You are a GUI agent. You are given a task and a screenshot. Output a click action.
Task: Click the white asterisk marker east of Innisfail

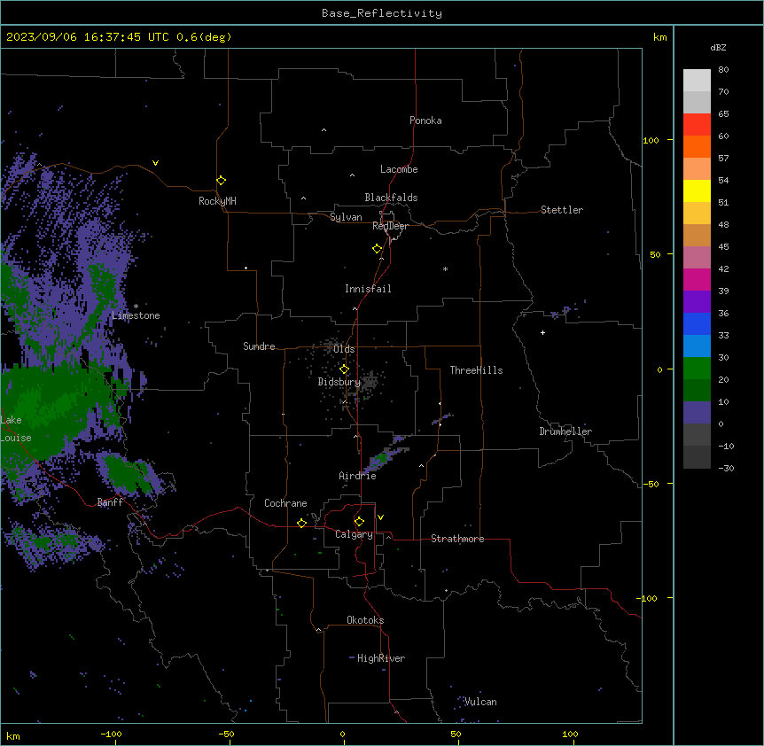445,268
